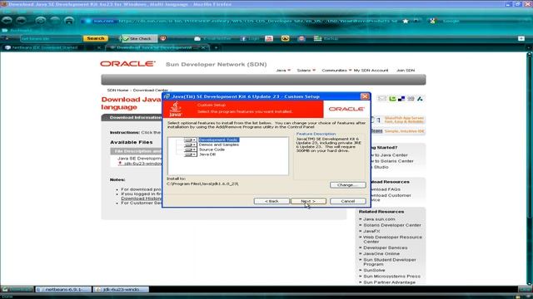Click the toolbar search text field
Screen dimensions: 533x299
(51, 39)
